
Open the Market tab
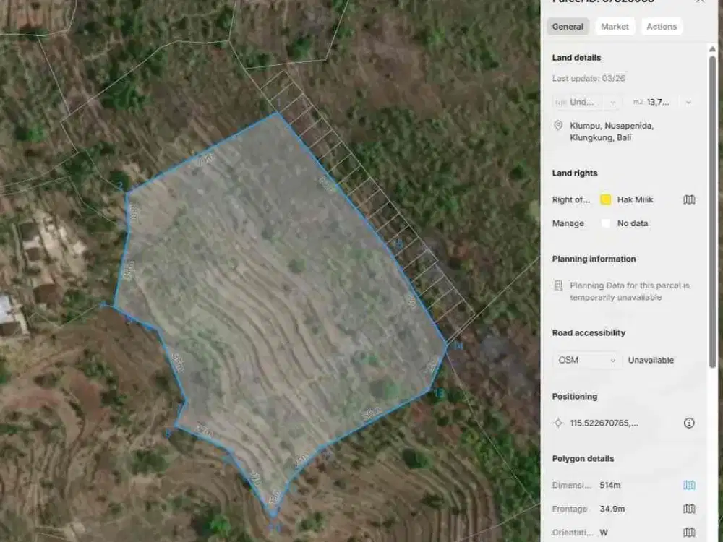click(x=615, y=27)
